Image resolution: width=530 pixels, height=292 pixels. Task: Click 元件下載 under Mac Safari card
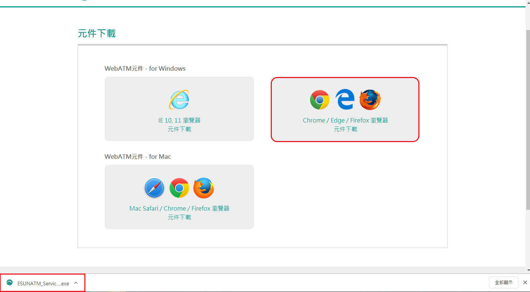point(179,217)
